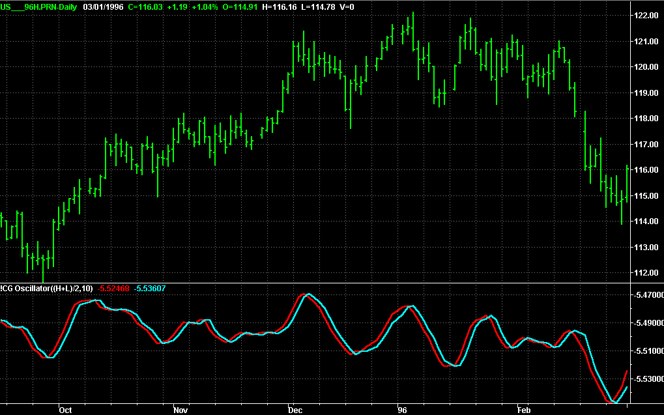
Task: Select the +1.19 net change value
Action: (x=177, y=7)
